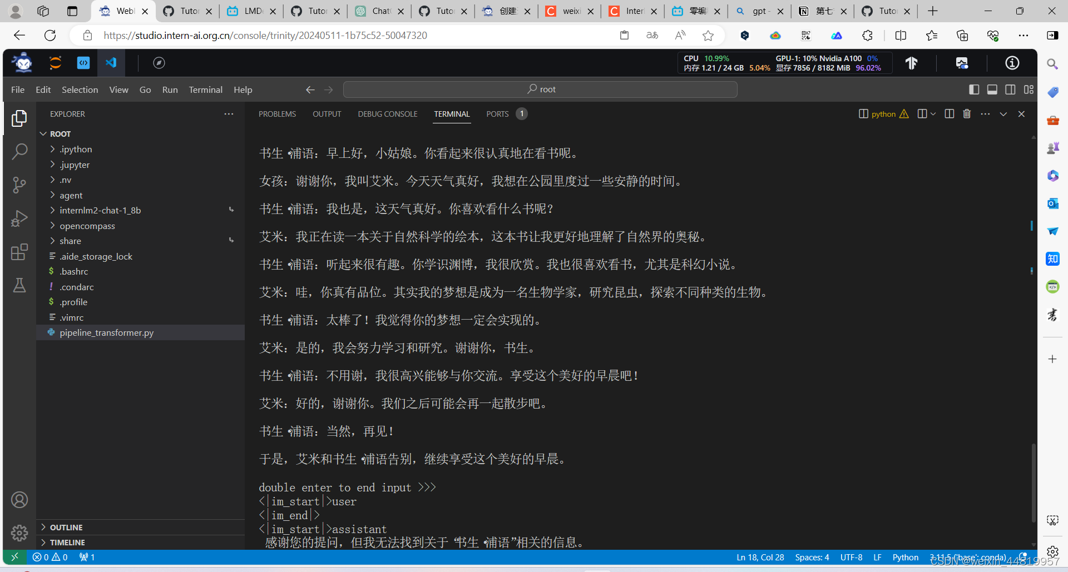1068x572 pixels.
Task: Open the Terminal menu
Action: point(205,89)
